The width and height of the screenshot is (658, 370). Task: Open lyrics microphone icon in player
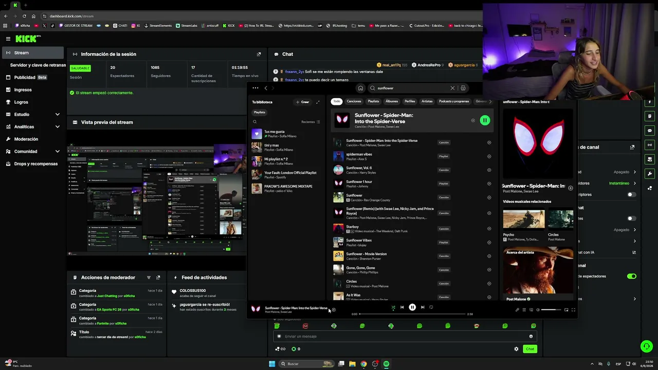point(517,310)
